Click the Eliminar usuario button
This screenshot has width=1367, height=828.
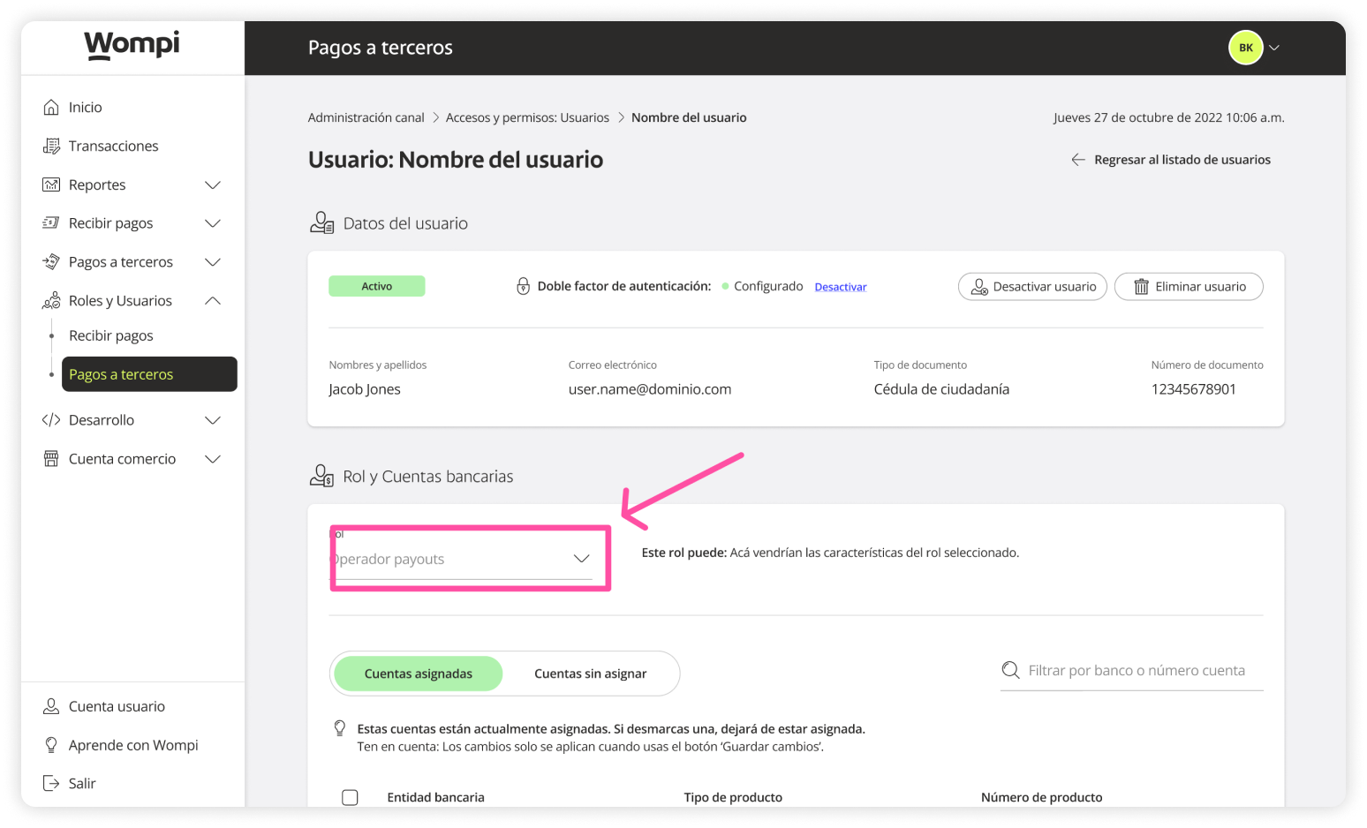click(x=1189, y=287)
